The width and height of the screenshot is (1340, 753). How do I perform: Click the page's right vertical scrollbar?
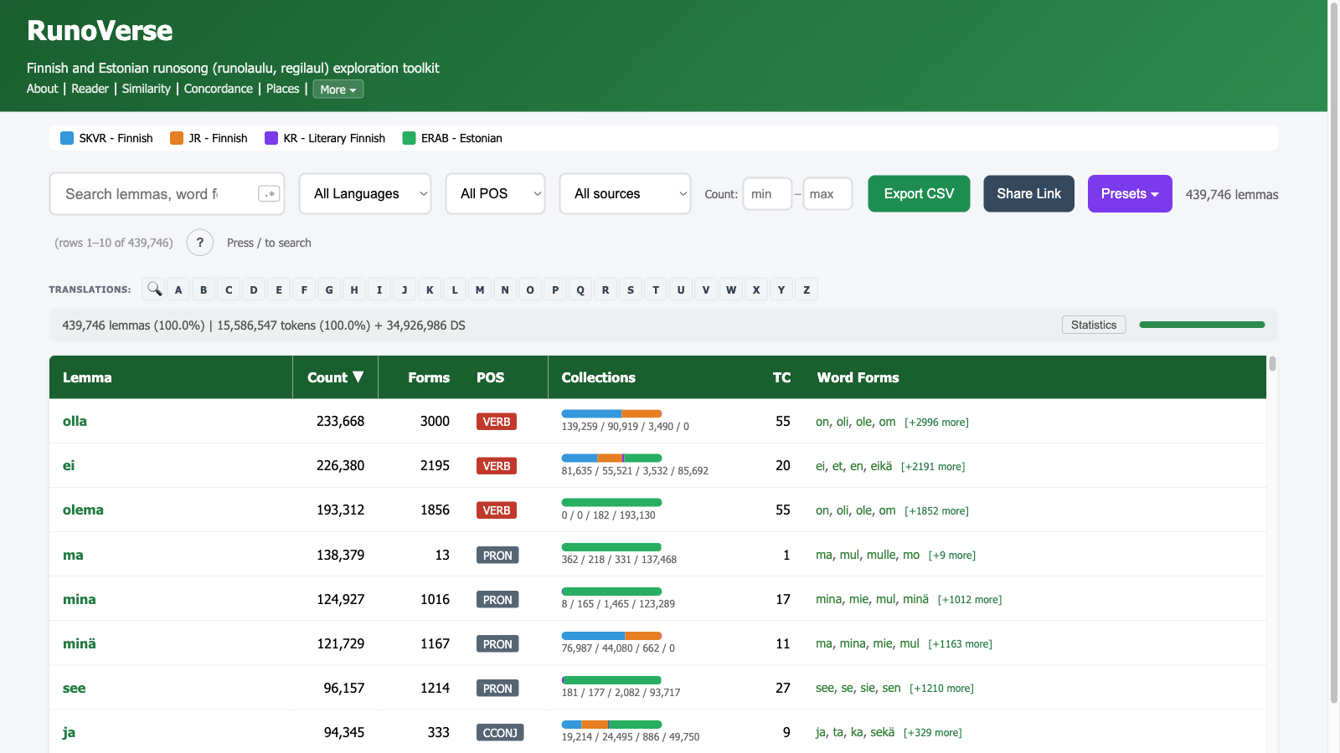(x=1334, y=351)
